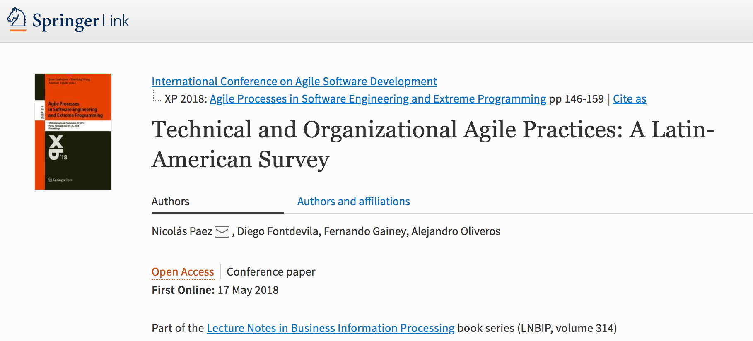Screen dimensions: 753x341
Task: Open the Agile Processes in Software Engineering link
Action: (x=378, y=99)
